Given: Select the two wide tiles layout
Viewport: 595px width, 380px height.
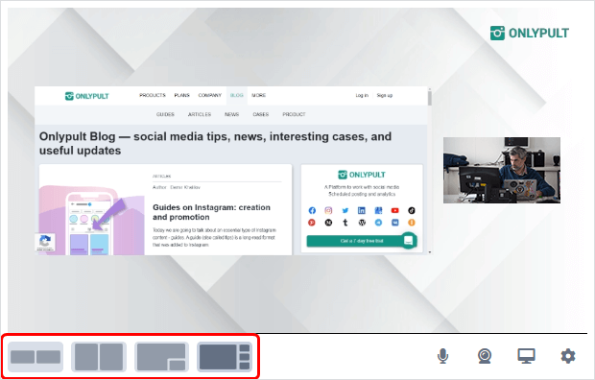Looking at the screenshot, I should (36, 357).
